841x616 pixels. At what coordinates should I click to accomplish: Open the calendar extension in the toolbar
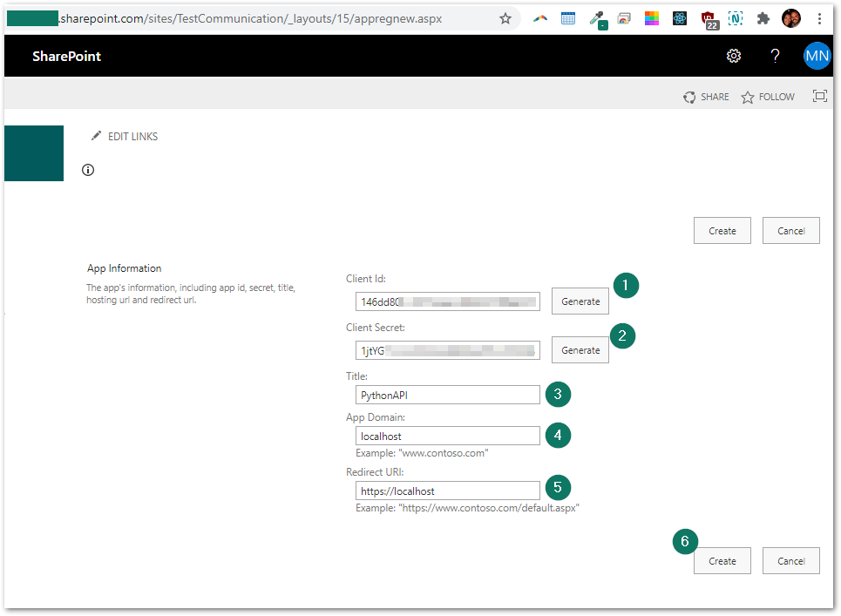coord(568,17)
